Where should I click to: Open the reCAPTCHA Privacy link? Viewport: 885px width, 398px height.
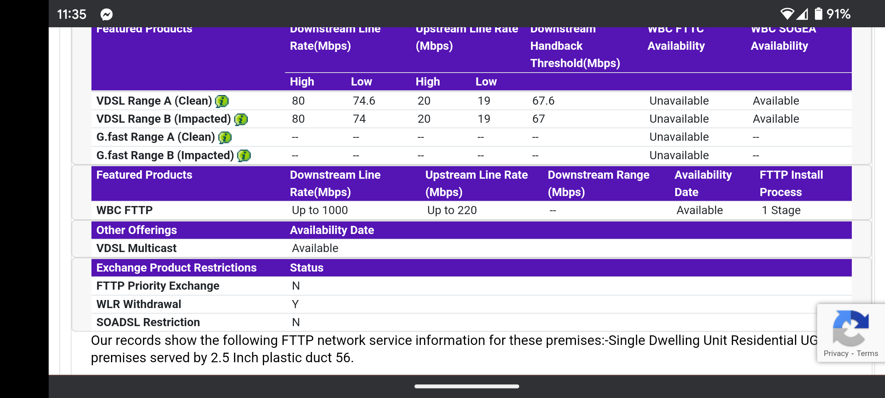coord(836,353)
